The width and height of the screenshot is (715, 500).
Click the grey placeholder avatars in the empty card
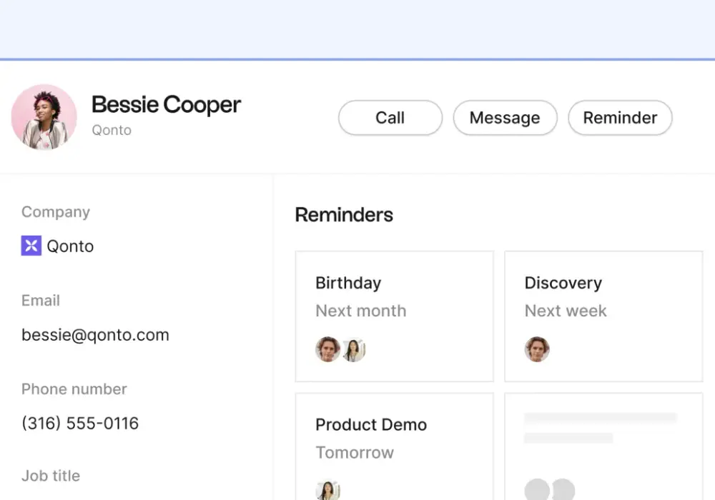tap(549, 489)
